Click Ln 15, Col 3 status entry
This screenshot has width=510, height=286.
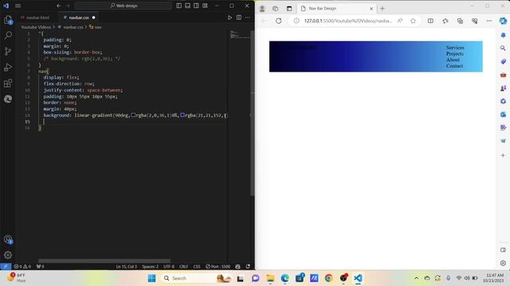point(126,267)
